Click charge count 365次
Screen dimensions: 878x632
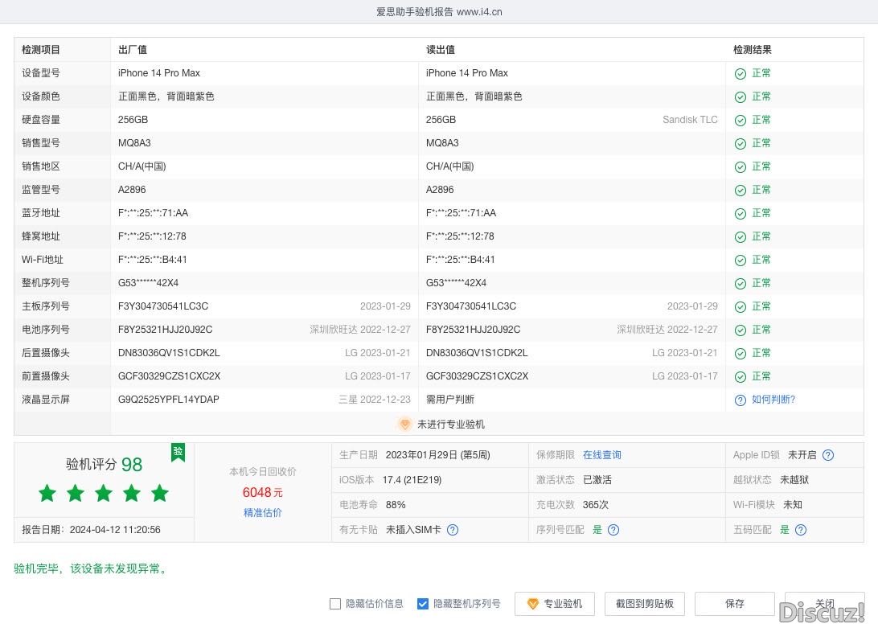point(595,504)
